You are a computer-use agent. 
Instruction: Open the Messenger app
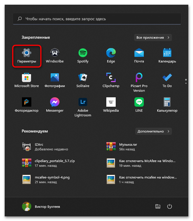tap(55, 105)
